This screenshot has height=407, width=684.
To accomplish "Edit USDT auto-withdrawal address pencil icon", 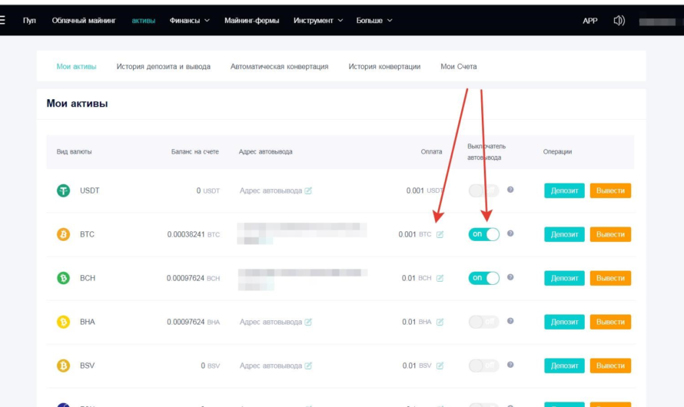I will 308,190.
